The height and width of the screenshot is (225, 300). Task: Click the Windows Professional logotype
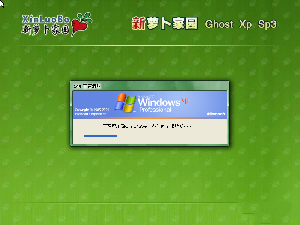click(x=159, y=102)
